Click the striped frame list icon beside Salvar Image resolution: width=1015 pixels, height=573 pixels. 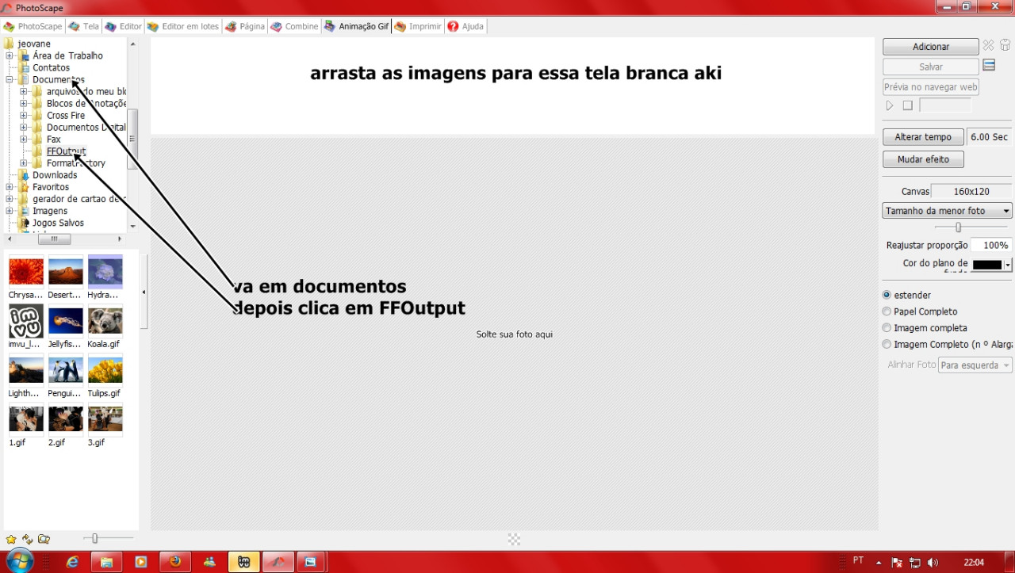coord(989,66)
